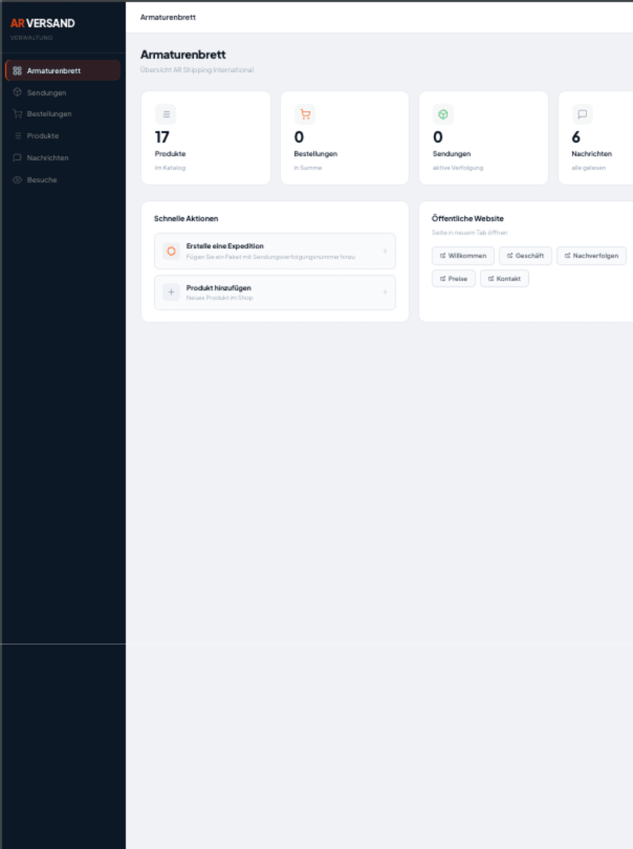Open the Willkommen website link
This screenshot has height=849, width=633.
[462, 256]
